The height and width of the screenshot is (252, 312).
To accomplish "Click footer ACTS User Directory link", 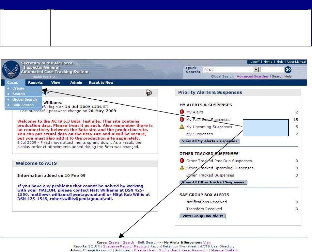I will pyautogui.click(x=217, y=246).
